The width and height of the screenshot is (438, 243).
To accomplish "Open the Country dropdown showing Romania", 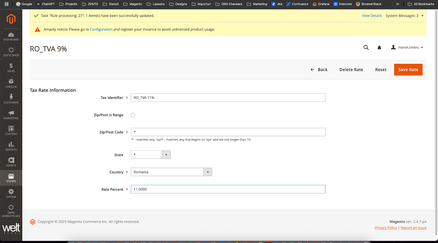I will coord(171,172).
